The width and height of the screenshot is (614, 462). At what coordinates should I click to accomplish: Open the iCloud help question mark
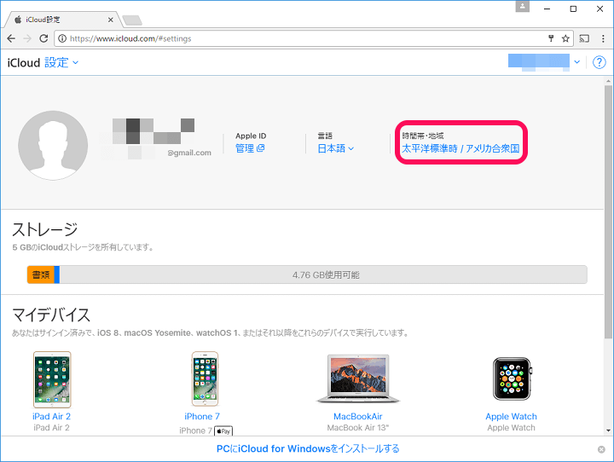pyautogui.click(x=600, y=62)
